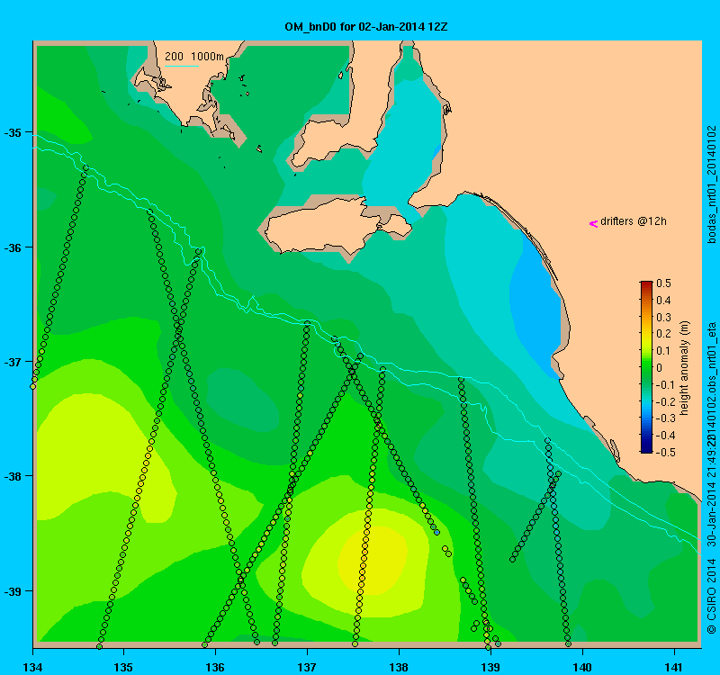Click the -0.1 colorbar tick label
720x675 pixels.
click(x=664, y=385)
